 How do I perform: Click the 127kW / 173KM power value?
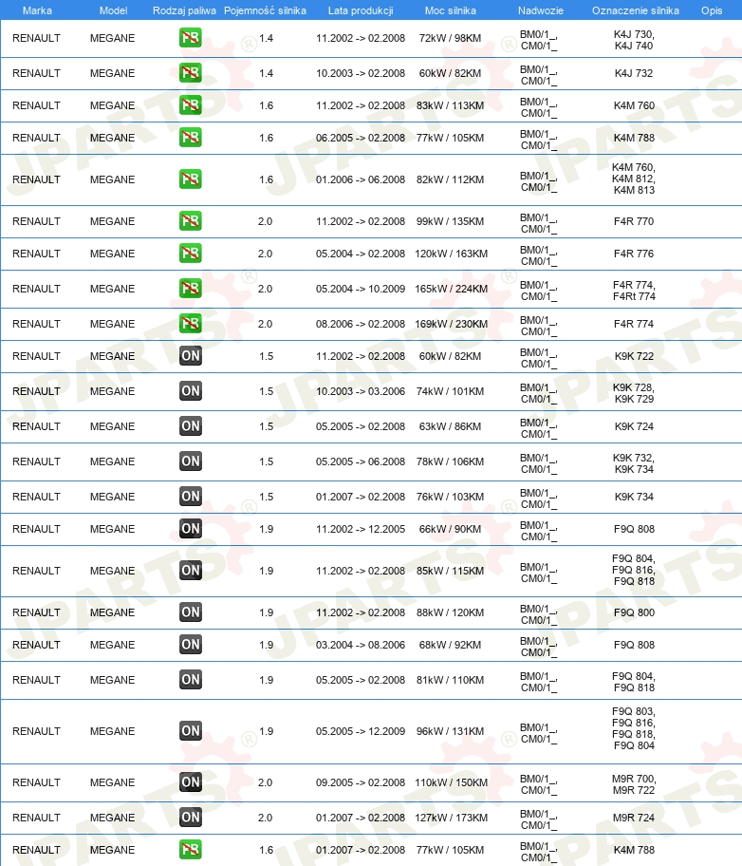[451, 818]
